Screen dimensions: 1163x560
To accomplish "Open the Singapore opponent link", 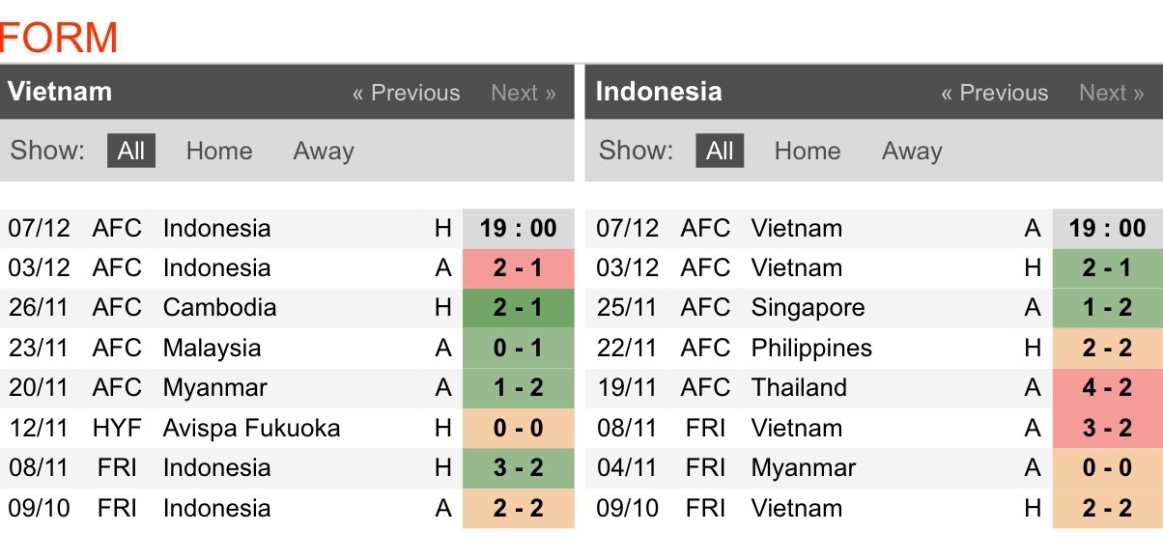I will (808, 308).
